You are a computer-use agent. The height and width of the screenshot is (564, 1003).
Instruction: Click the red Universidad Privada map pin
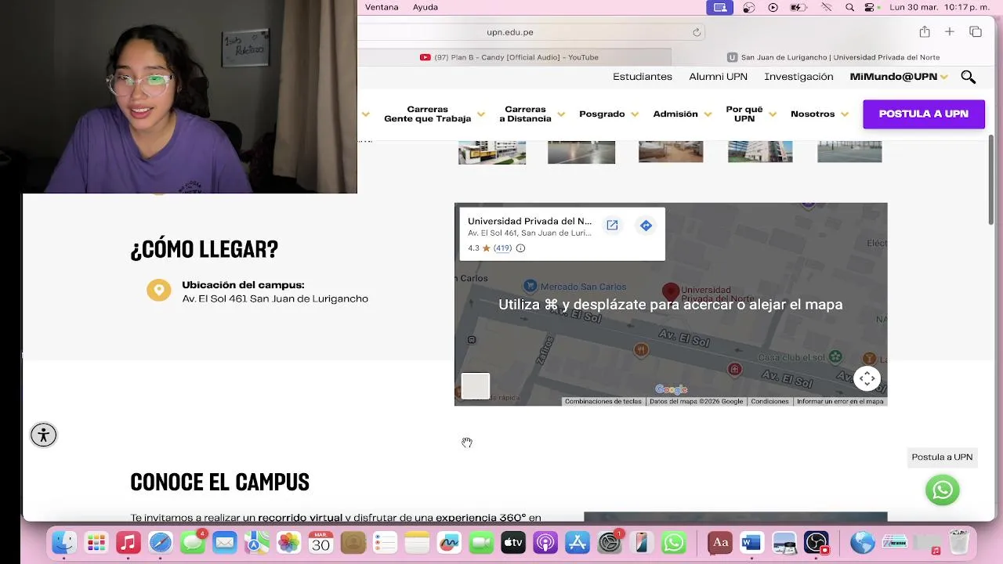pyautogui.click(x=670, y=293)
